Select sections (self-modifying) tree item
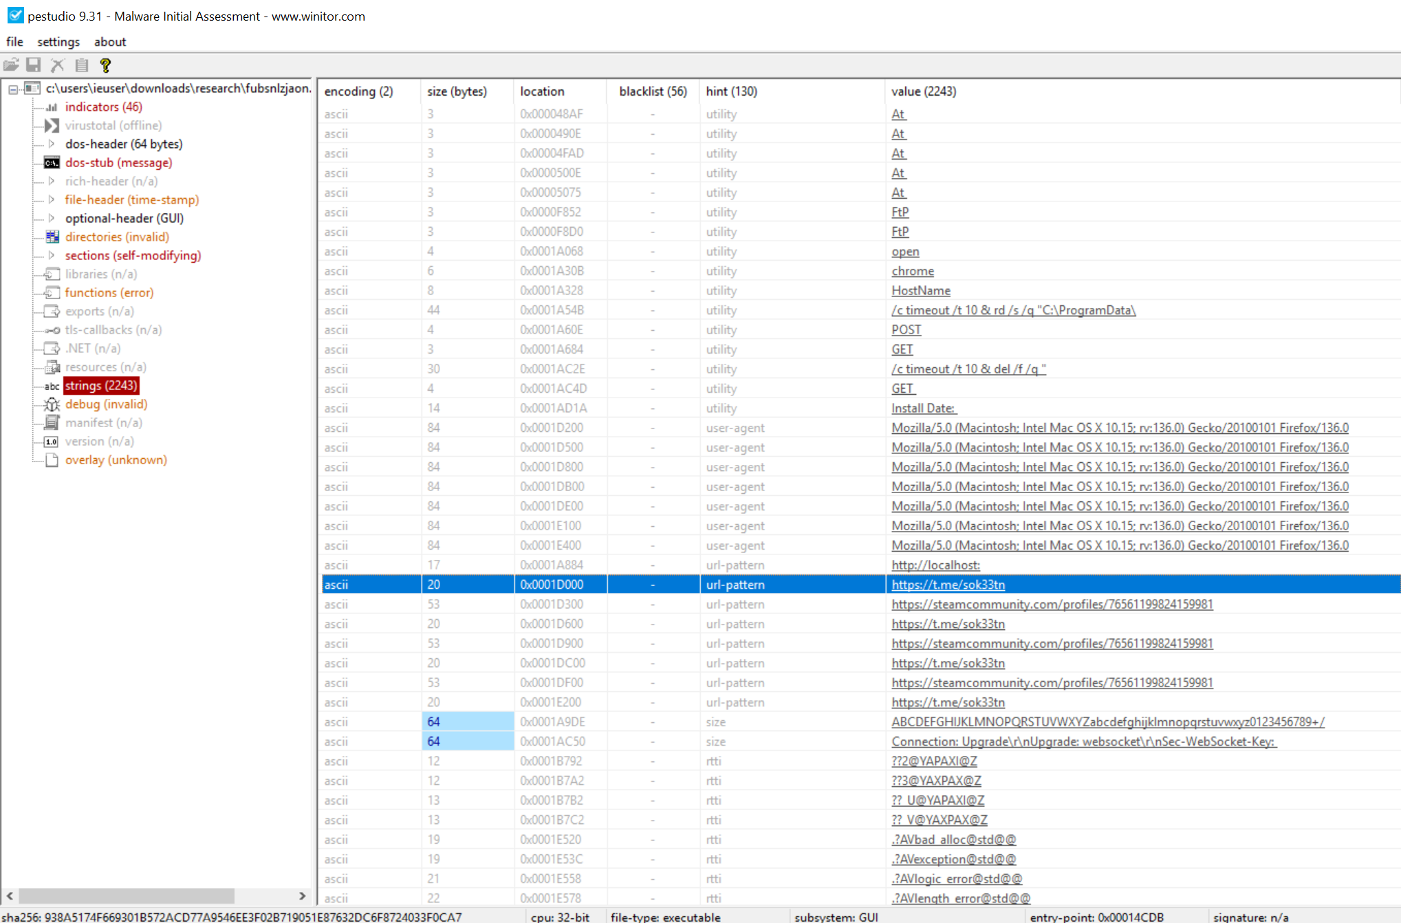 pos(133,256)
